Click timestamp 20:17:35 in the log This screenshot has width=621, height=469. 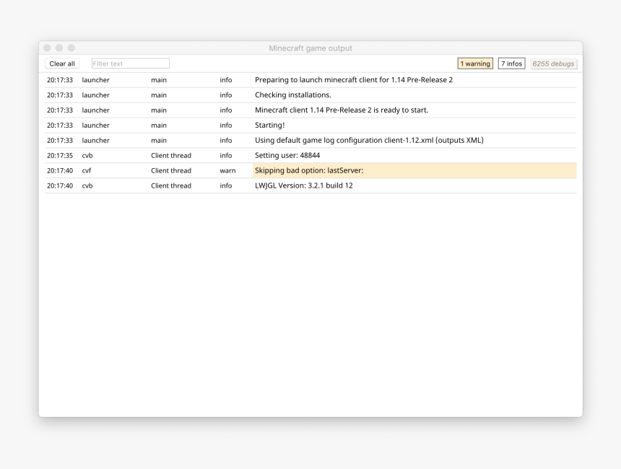[x=60, y=156]
